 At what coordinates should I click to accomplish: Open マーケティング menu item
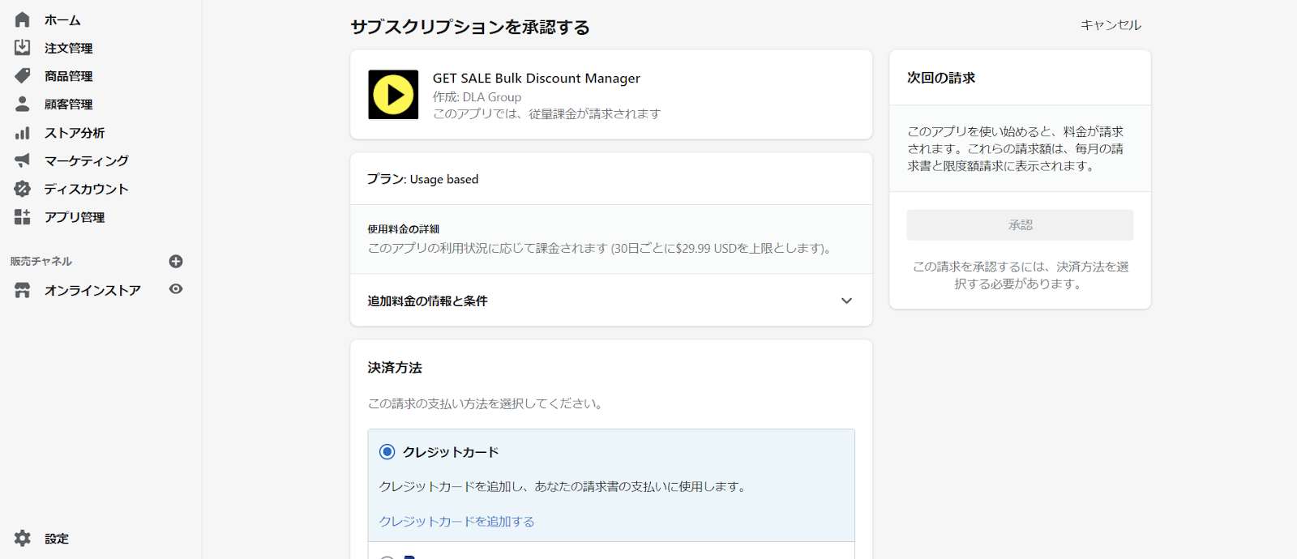coord(87,160)
